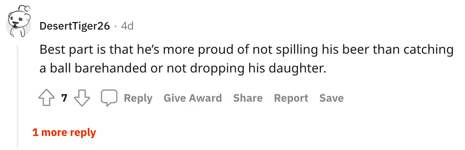Click the Reply button
The width and height of the screenshot is (465, 150).
pyautogui.click(x=138, y=98)
